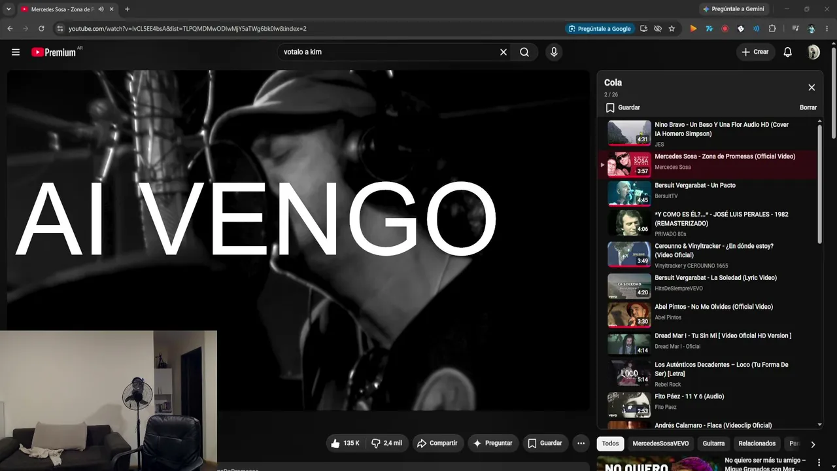The image size is (837, 471).
Task: Click the queue panel vertical scrollbar
Action: [x=820, y=184]
